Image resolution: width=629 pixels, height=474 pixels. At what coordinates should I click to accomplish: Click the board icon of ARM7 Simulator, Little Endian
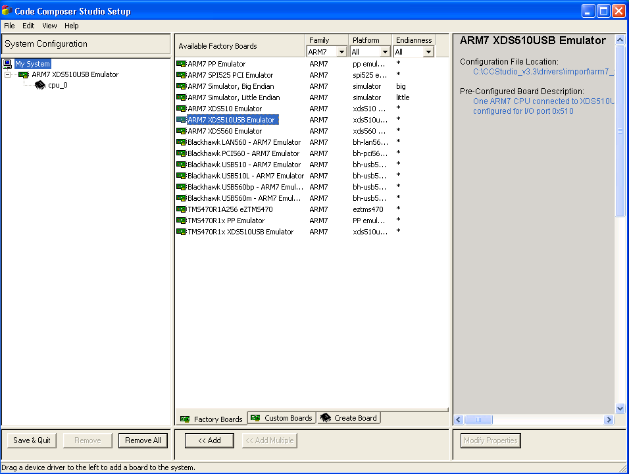[182, 97]
